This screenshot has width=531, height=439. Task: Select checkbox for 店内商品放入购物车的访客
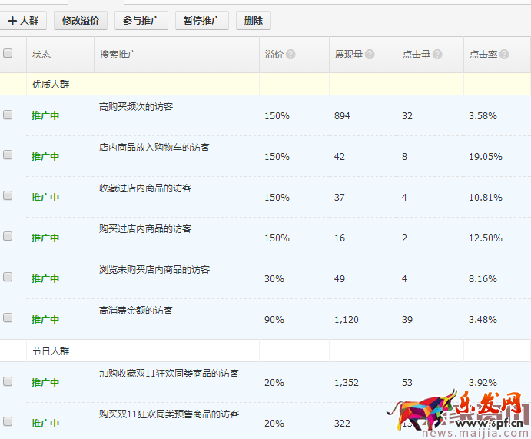[x=8, y=155]
